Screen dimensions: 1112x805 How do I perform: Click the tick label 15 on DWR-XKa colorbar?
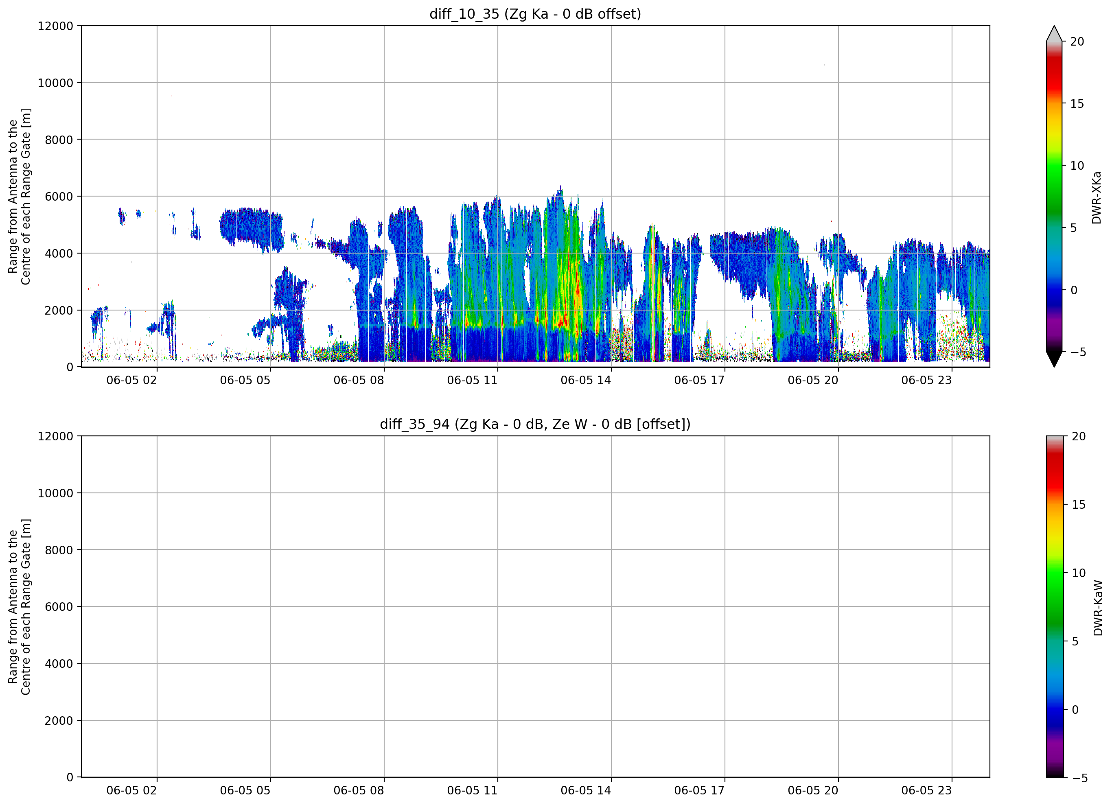pos(1077,104)
